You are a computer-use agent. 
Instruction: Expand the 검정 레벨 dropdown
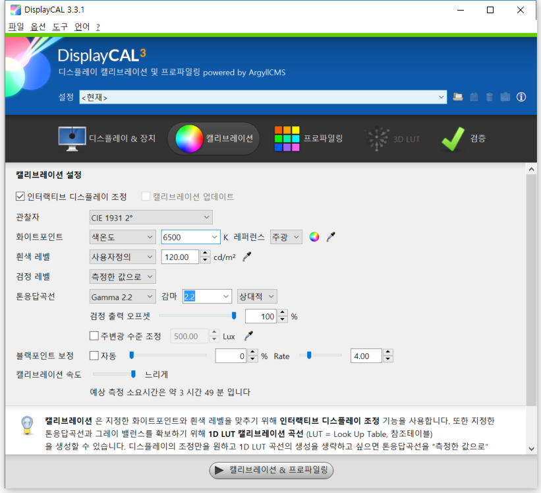pyautogui.click(x=123, y=277)
